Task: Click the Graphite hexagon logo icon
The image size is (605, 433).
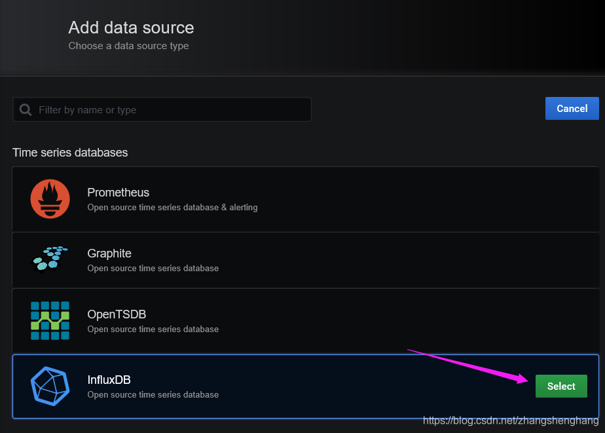Action: tap(50, 259)
